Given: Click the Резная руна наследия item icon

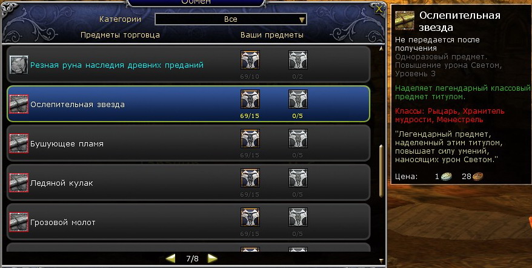Looking at the screenshot, I should 19,65.
